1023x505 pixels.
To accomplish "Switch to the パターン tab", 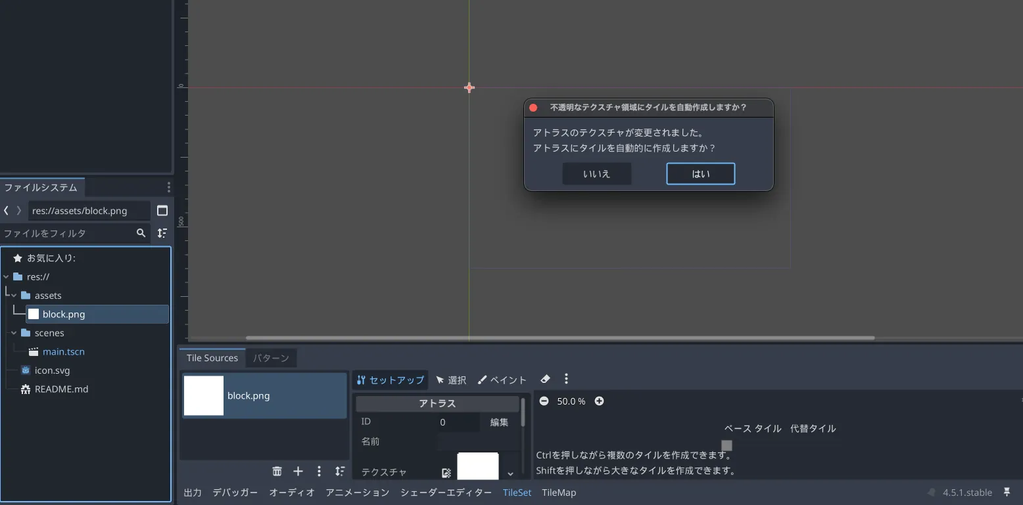I will pyautogui.click(x=272, y=358).
